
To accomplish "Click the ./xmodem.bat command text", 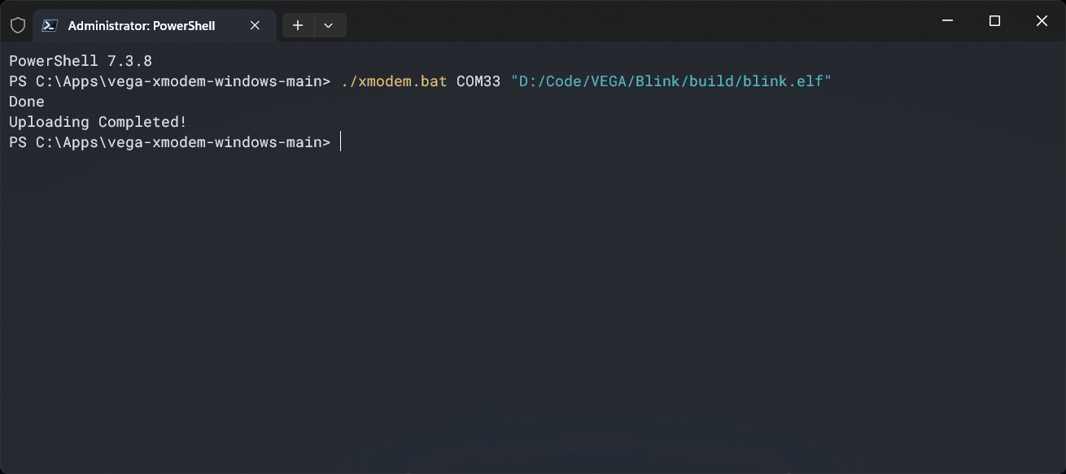I will coord(394,81).
